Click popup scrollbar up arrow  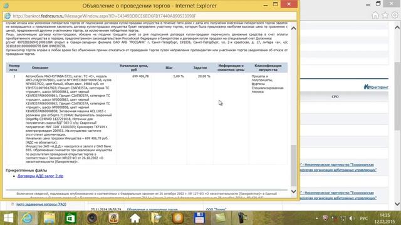click(x=294, y=28)
